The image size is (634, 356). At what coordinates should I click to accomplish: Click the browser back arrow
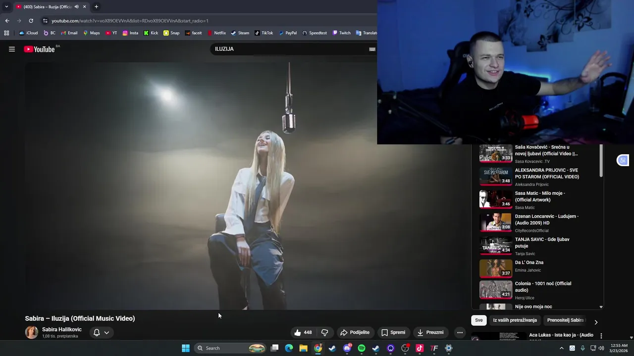pos(7,21)
